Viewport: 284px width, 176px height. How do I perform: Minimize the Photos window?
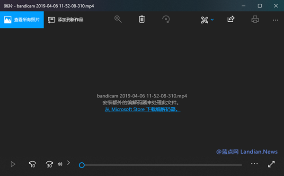(x=244, y=6)
